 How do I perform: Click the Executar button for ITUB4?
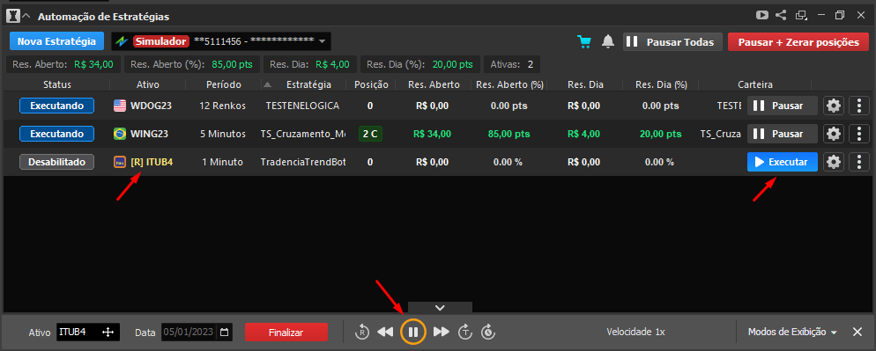[x=783, y=163]
